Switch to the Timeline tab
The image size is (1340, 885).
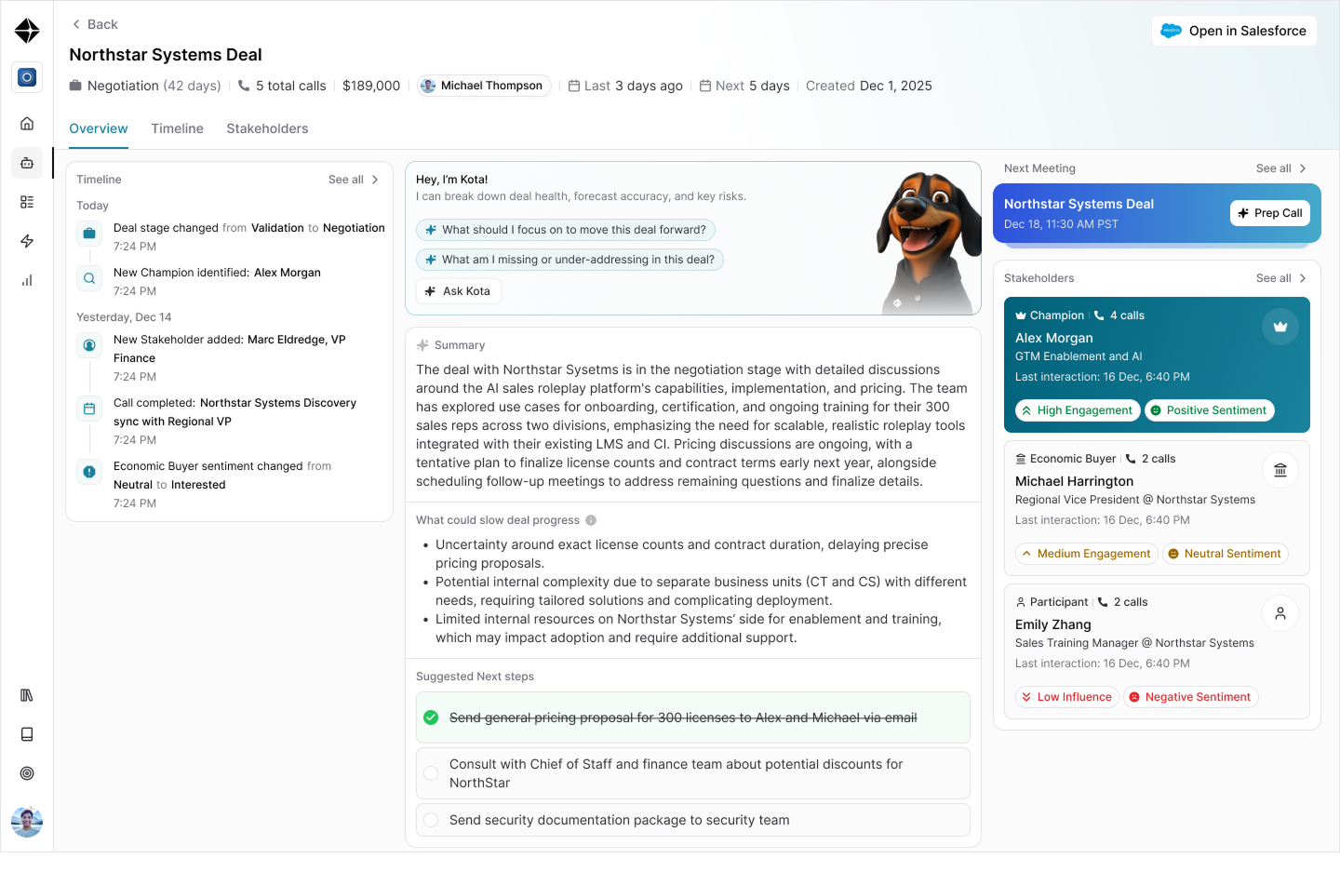coord(177,128)
